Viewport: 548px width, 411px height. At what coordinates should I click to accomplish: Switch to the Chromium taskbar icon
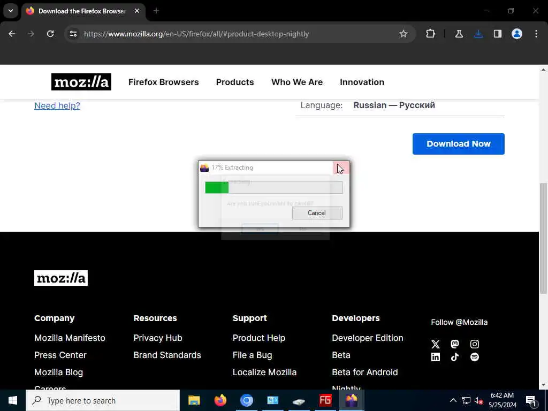point(246,400)
